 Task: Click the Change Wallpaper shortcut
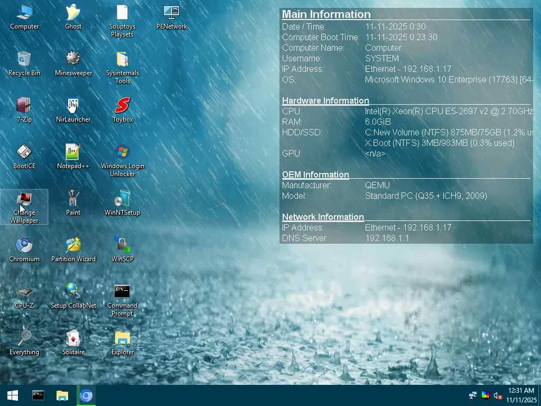(x=24, y=207)
